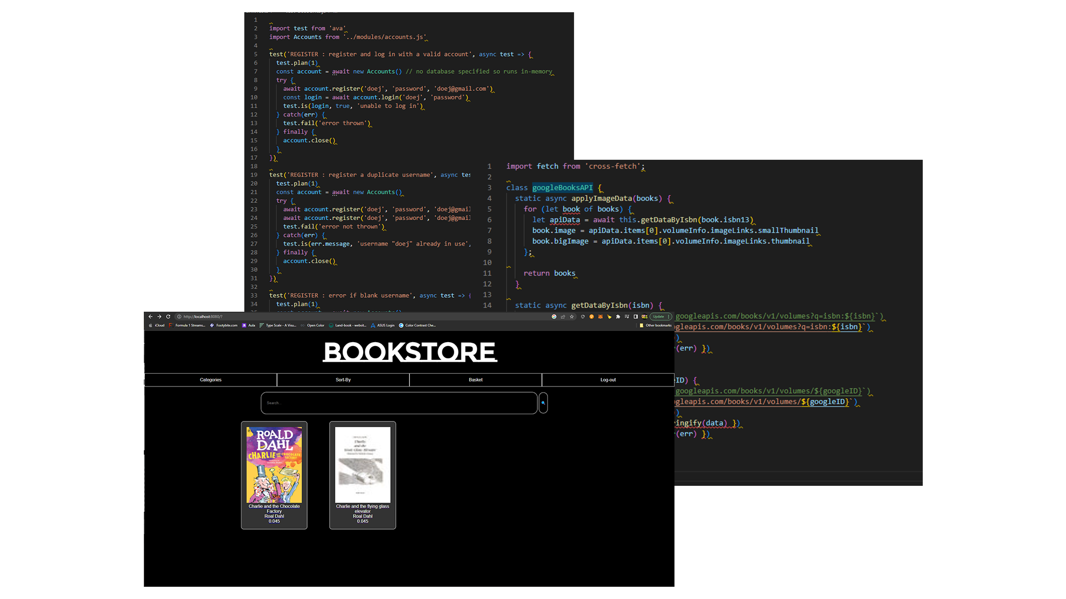The width and height of the screenshot is (1066, 599).
Task: Reload the localhost:8080 page
Action: click(x=168, y=316)
